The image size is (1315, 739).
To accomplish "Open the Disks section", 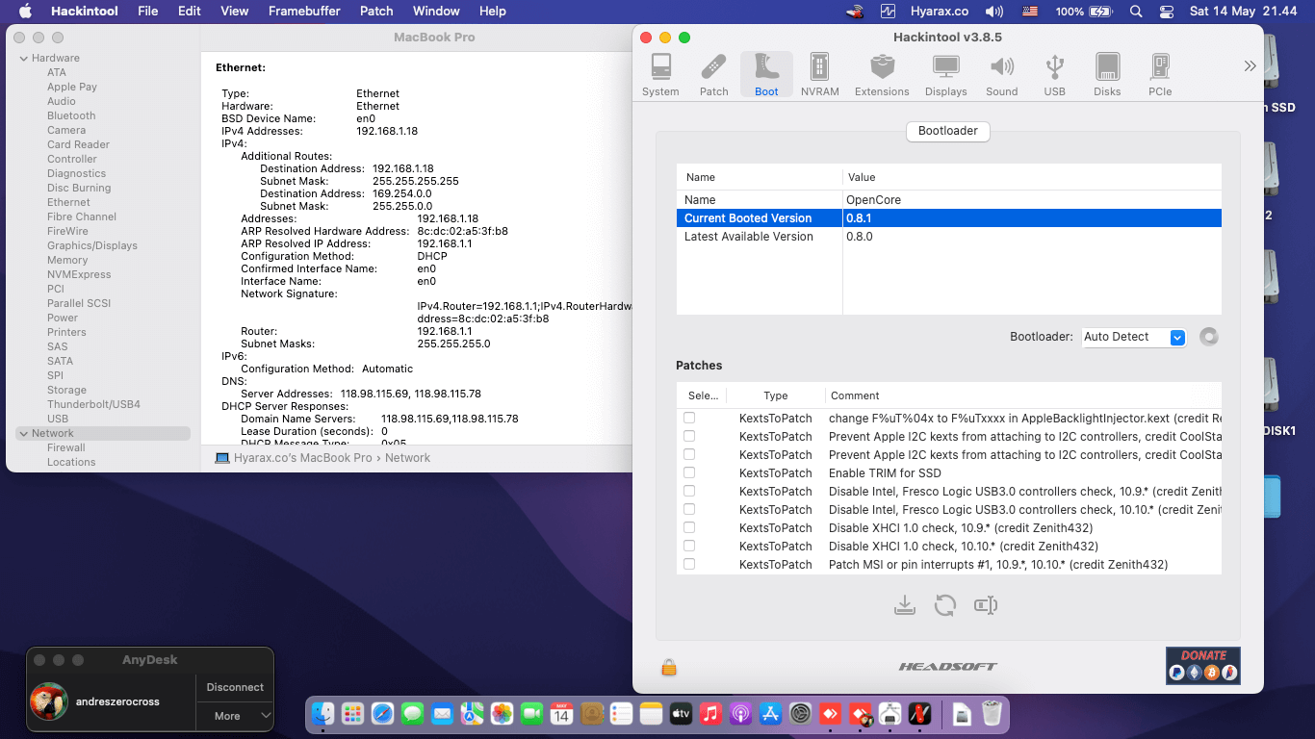I will pos(1107,74).
